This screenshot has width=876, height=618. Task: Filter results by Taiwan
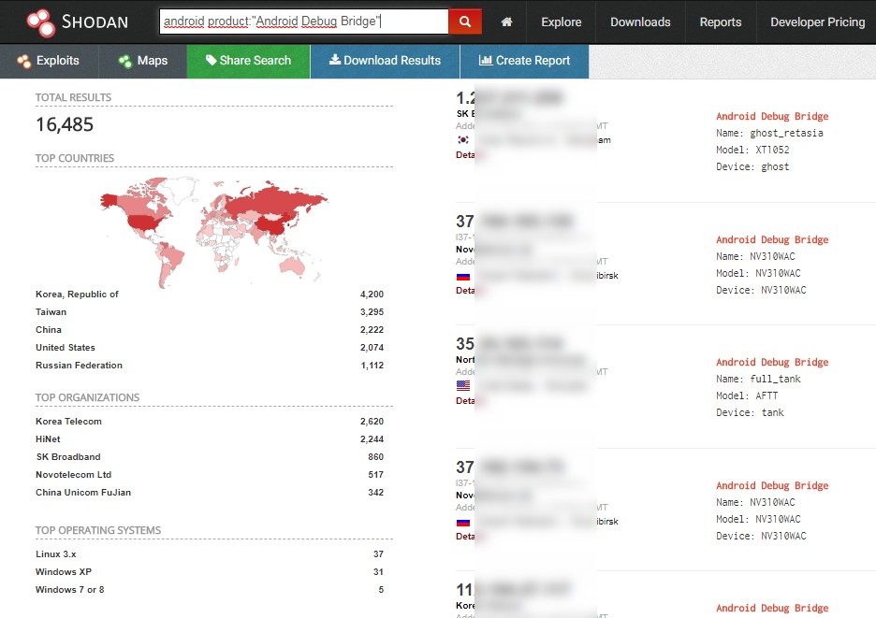[x=51, y=312]
